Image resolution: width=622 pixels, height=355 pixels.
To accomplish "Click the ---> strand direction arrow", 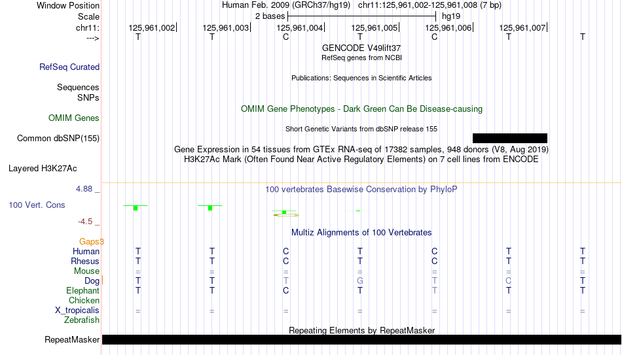I will (x=93, y=38).
